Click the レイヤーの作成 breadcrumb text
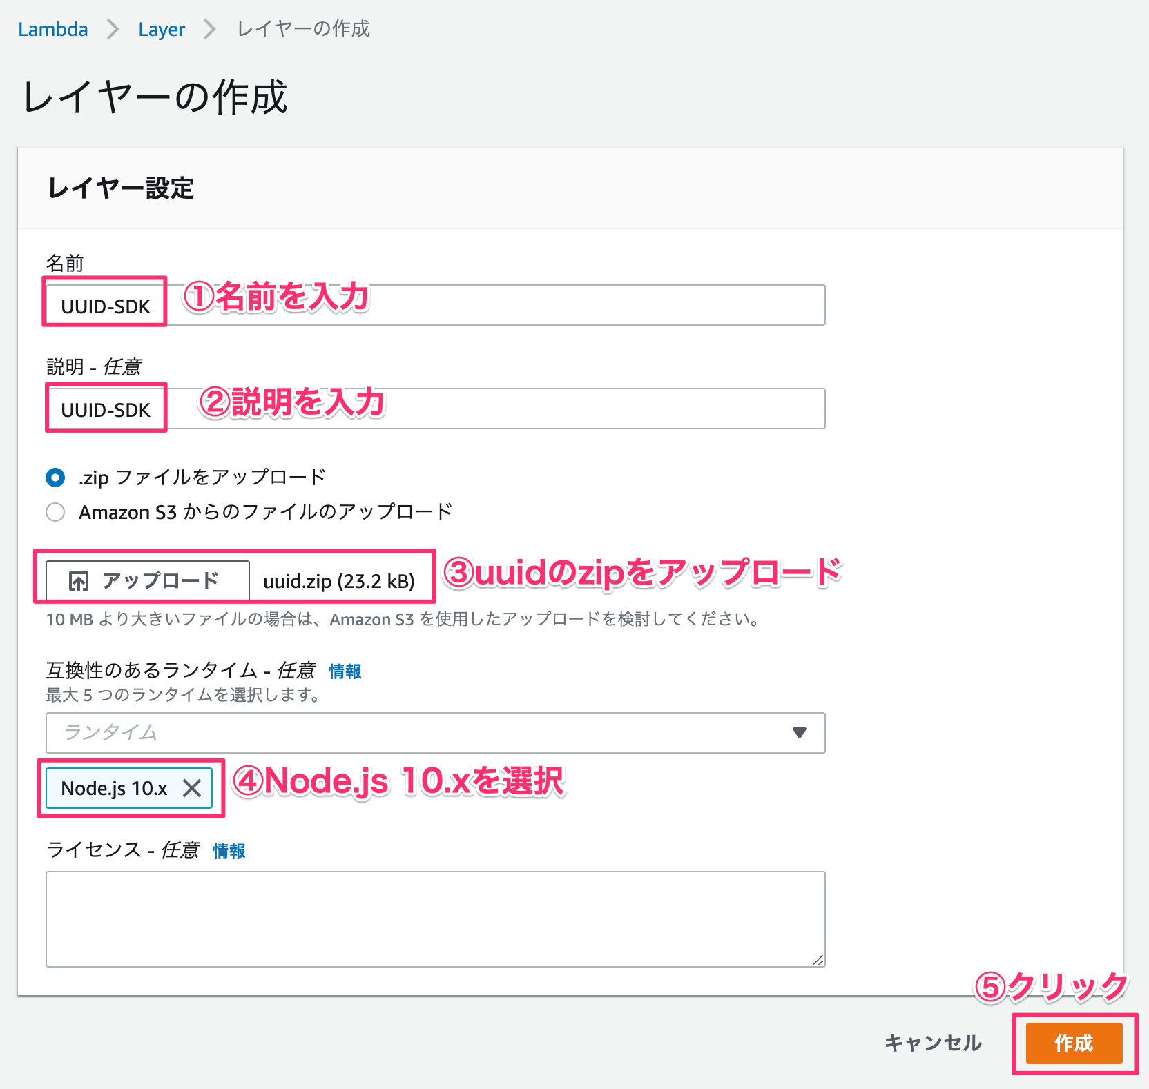The image size is (1149, 1089). pos(303,29)
